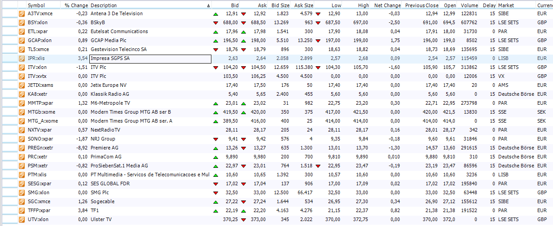Select the Jetix Europe NV description

[108, 85]
